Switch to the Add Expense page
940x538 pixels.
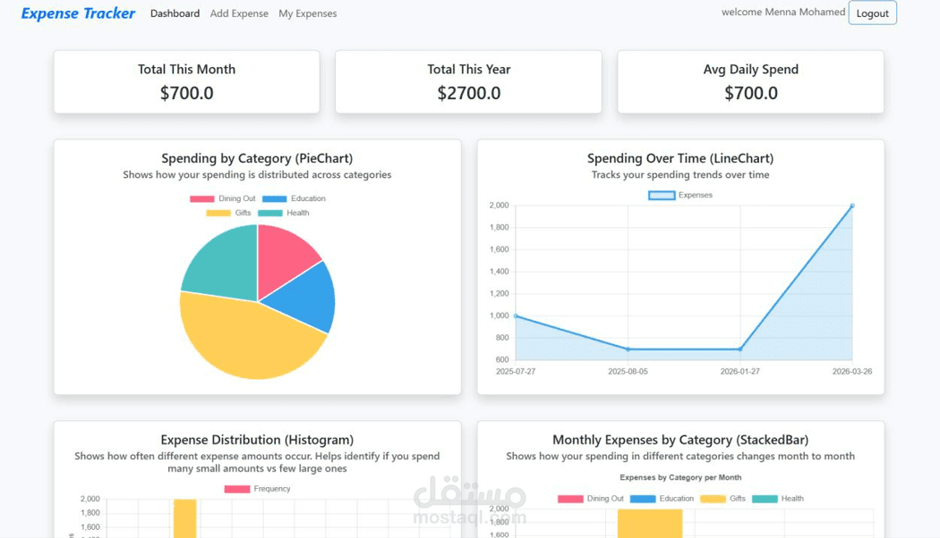(239, 13)
